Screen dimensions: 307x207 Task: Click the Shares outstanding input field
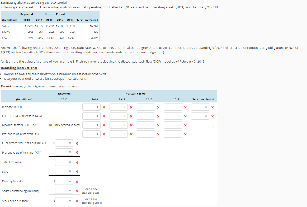[x=64, y=190]
